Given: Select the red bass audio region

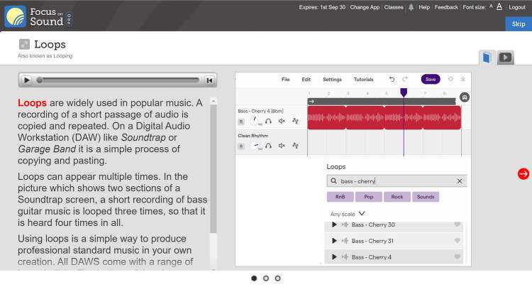Looking at the screenshot, I should coord(384,118).
